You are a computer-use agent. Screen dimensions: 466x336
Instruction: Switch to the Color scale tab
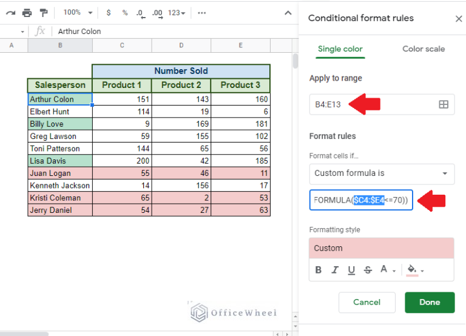pyautogui.click(x=424, y=49)
